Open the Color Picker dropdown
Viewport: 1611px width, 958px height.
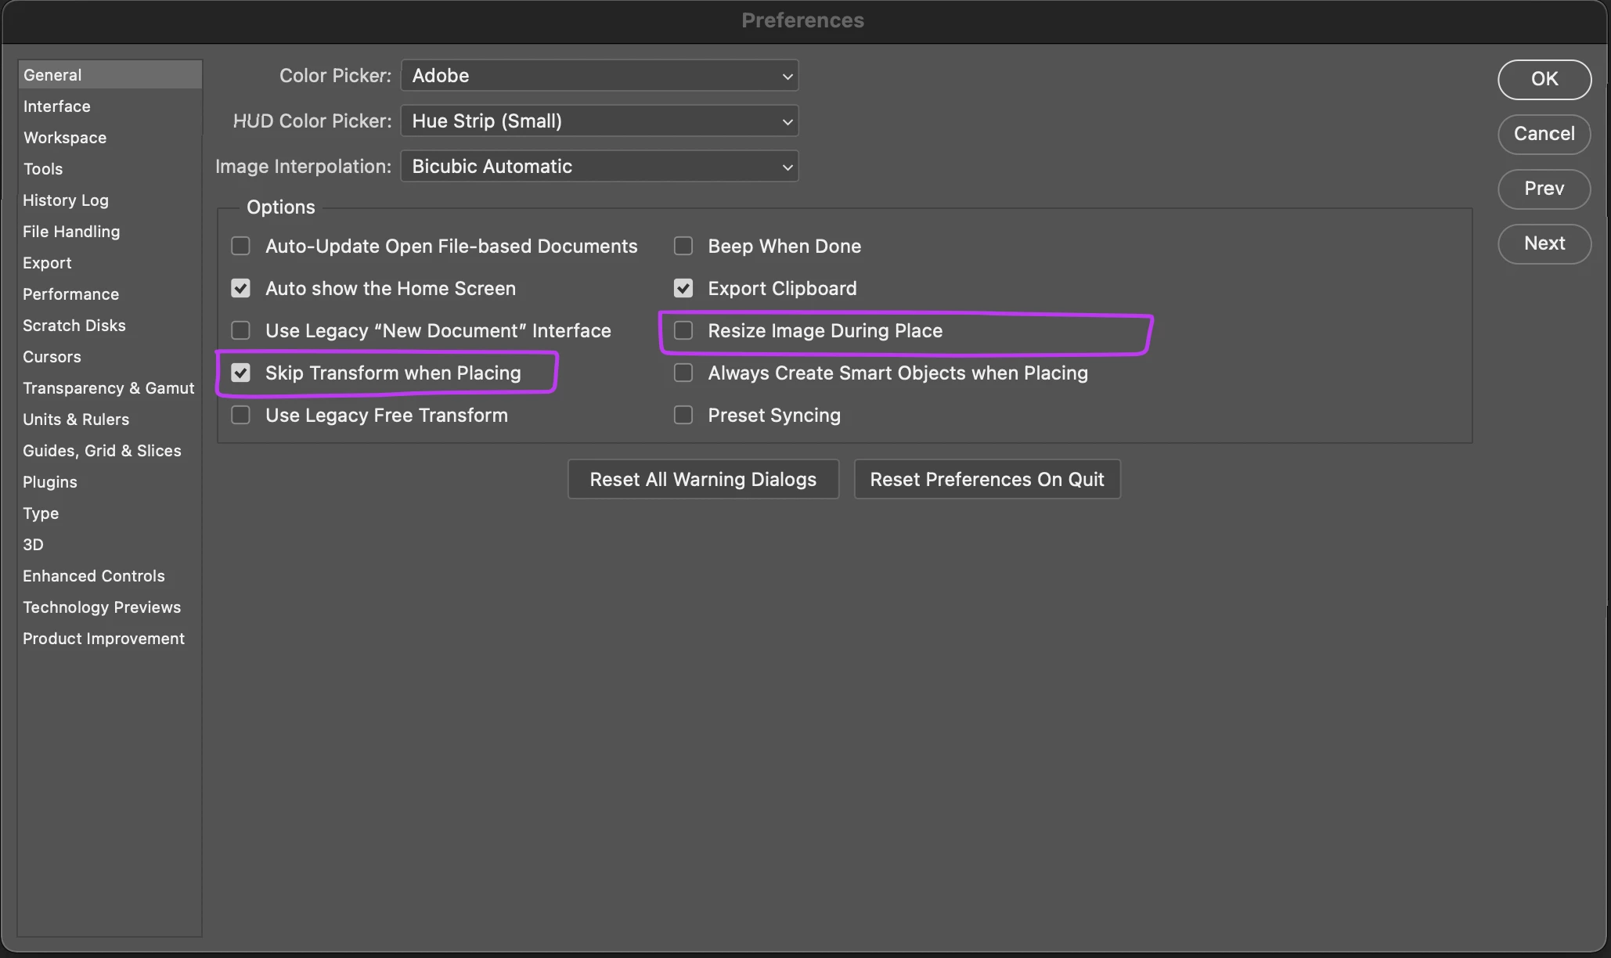(600, 76)
